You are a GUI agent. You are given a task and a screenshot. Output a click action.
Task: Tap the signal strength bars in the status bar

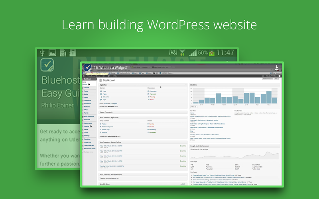coord(193,53)
